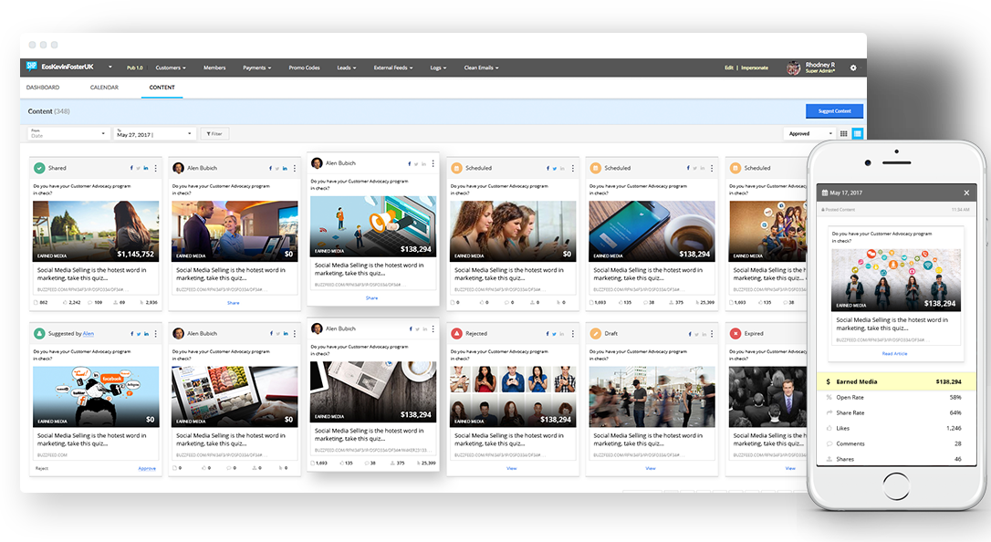Open the settings gear in the top bar
The width and height of the screenshot is (991, 542).
click(x=852, y=68)
